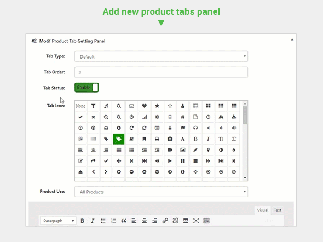Choose the single tag icon
Screen dimensions: 323x242
pyautogui.click(x=106, y=139)
